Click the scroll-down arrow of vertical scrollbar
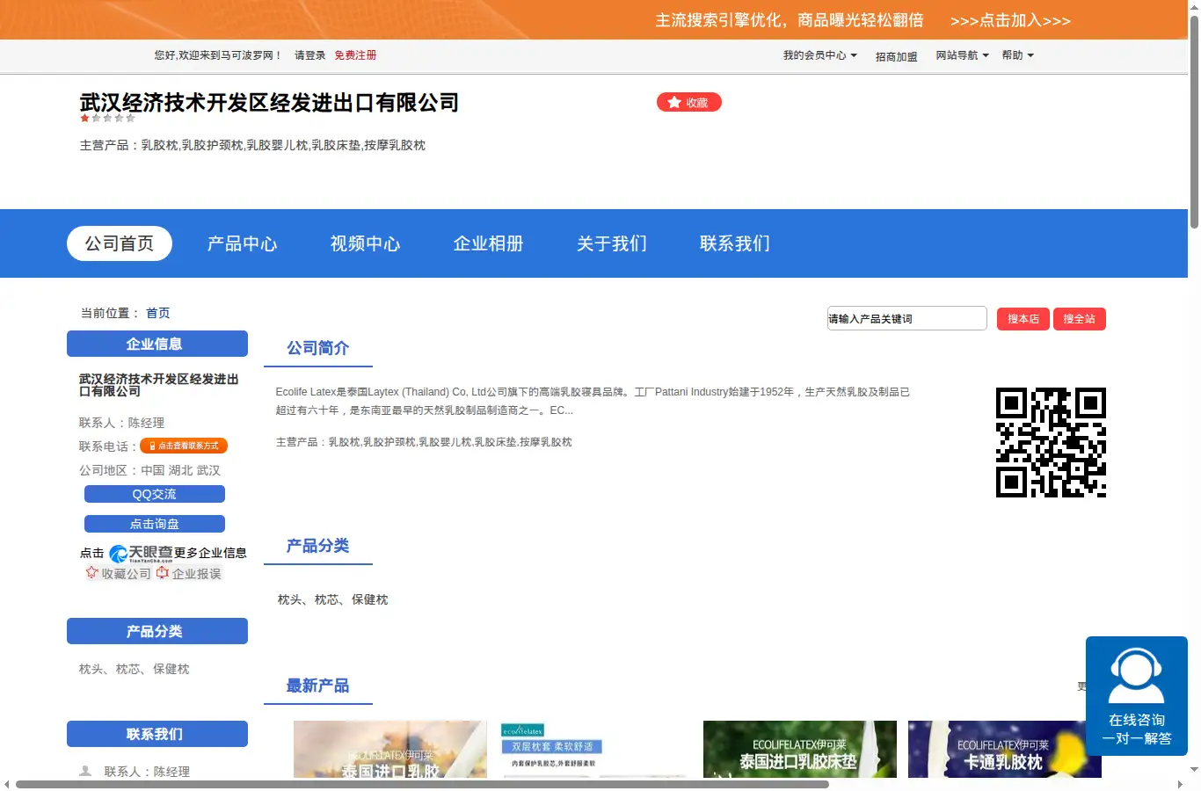The image size is (1201, 791). pyautogui.click(x=1194, y=770)
